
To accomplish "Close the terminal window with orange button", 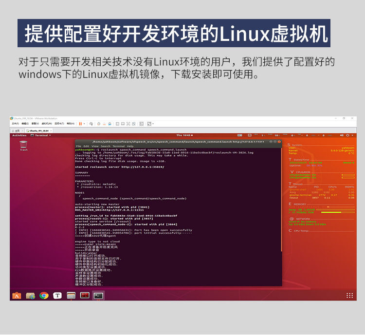I will tap(279, 142).
